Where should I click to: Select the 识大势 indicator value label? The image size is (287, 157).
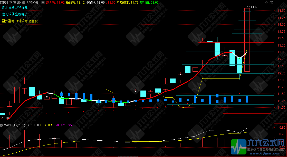pyautogui.click(x=55, y=3)
